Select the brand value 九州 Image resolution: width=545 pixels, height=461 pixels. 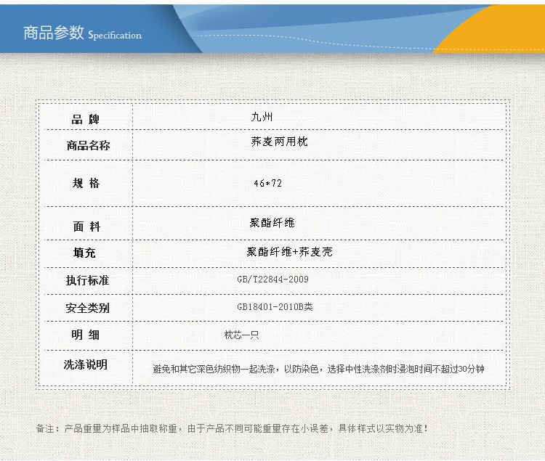click(262, 116)
